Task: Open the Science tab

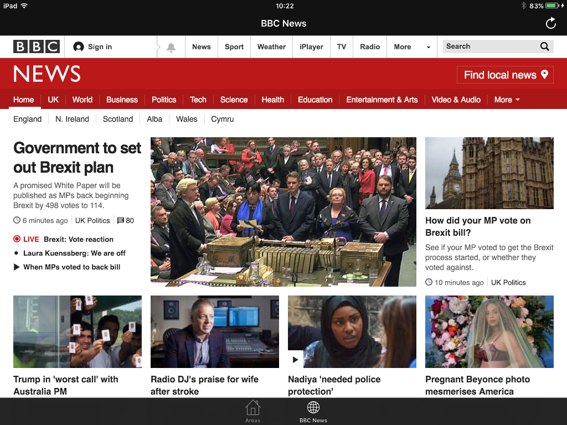Action: pyautogui.click(x=234, y=100)
